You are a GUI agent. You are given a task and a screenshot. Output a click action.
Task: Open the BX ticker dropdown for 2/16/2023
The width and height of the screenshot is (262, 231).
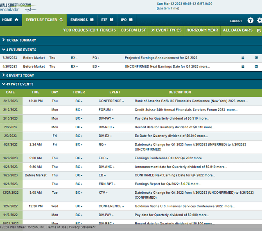click(79, 101)
